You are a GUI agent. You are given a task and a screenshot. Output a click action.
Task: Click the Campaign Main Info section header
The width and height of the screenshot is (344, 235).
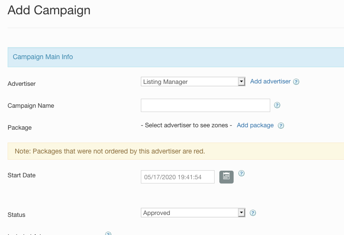click(43, 57)
